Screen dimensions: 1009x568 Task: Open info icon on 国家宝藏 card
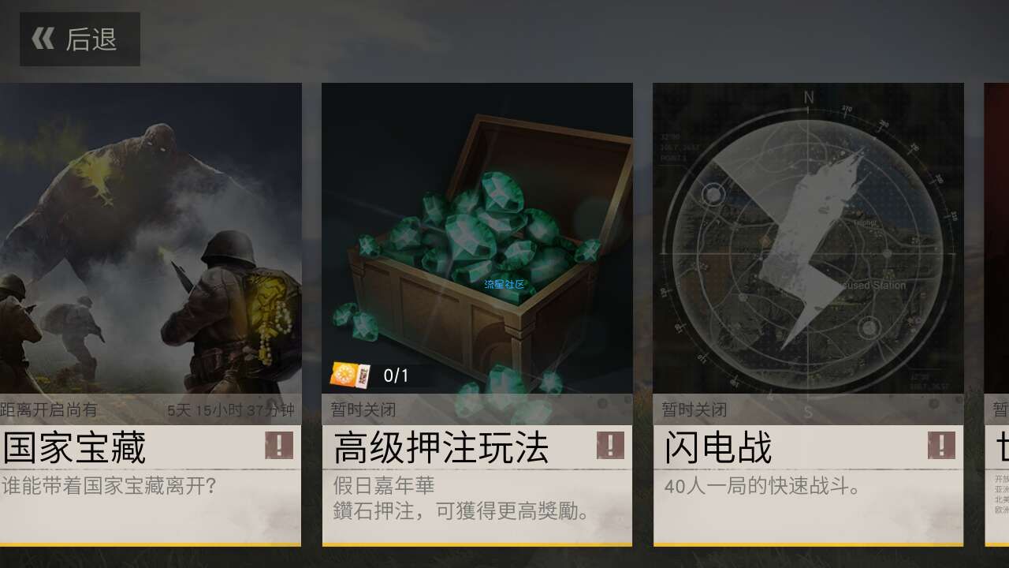click(x=279, y=446)
